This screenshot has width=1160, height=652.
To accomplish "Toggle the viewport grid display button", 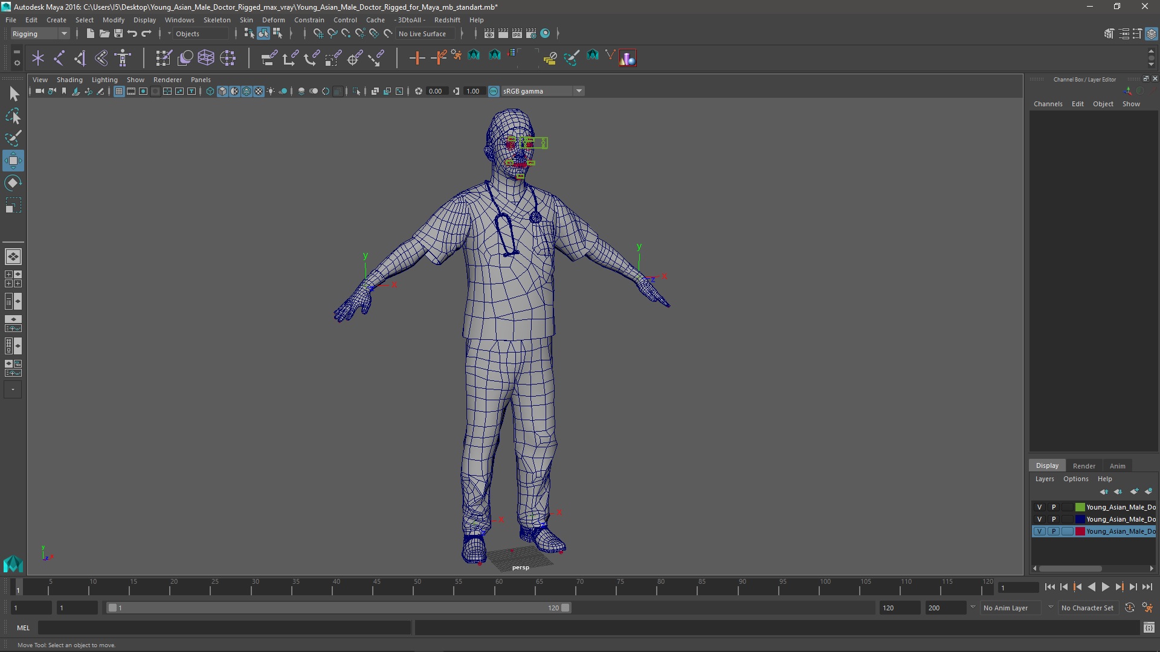I will point(119,91).
